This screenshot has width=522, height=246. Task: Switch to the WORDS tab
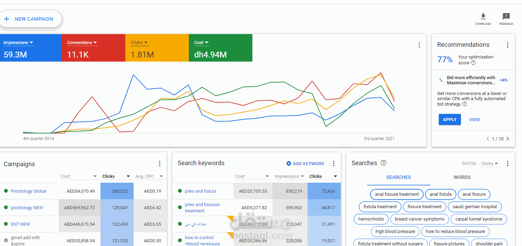(x=462, y=177)
